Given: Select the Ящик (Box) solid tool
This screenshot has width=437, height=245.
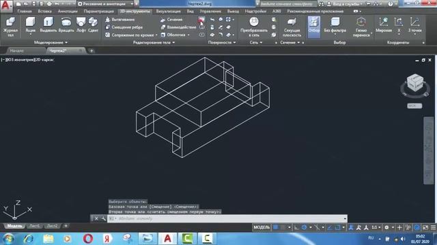Looking at the screenshot, I should 30,25.
